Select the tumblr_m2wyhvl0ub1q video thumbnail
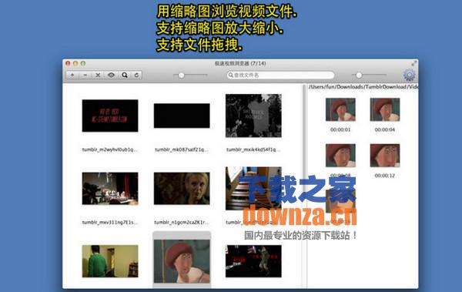Image resolution: width=462 pixels, height=292 pixels. click(x=110, y=116)
